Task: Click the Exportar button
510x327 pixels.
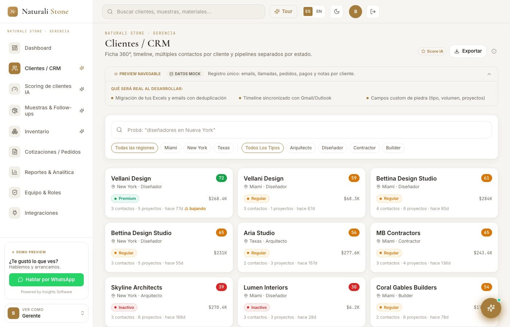Action: (468, 51)
